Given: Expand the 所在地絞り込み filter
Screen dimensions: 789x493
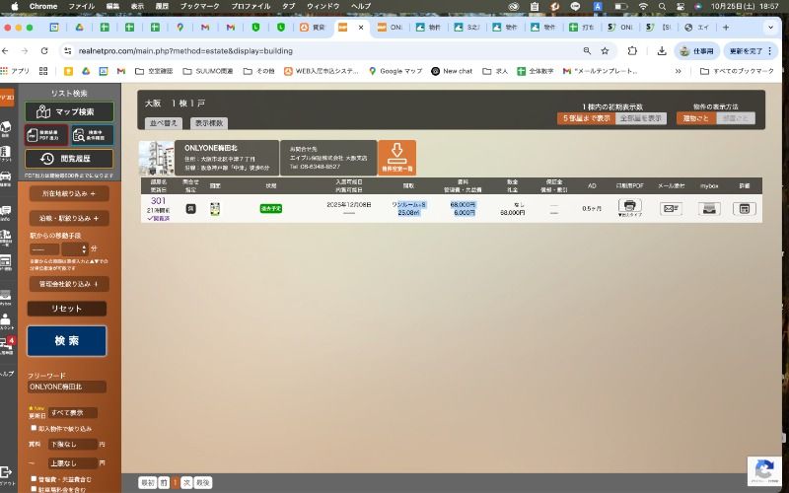Looking at the screenshot, I should coord(69,193).
